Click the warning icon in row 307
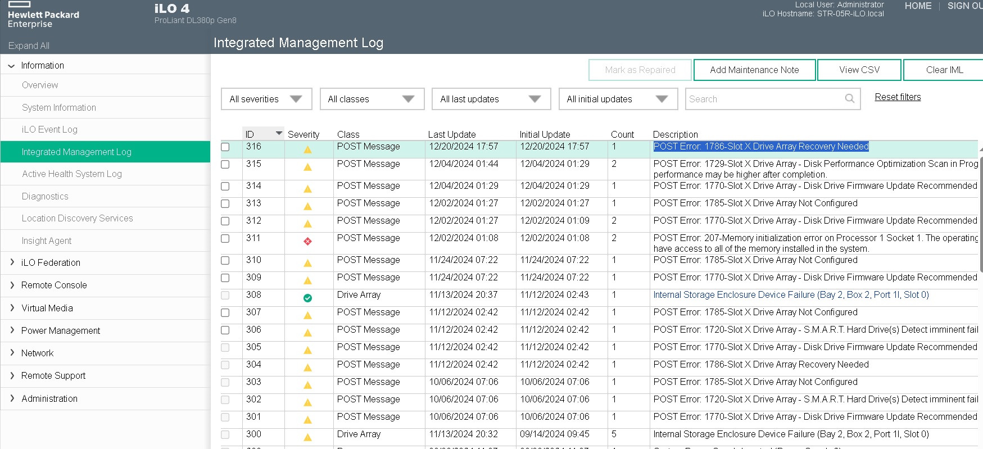This screenshot has height=449, width=983. (x=307, y=315)
